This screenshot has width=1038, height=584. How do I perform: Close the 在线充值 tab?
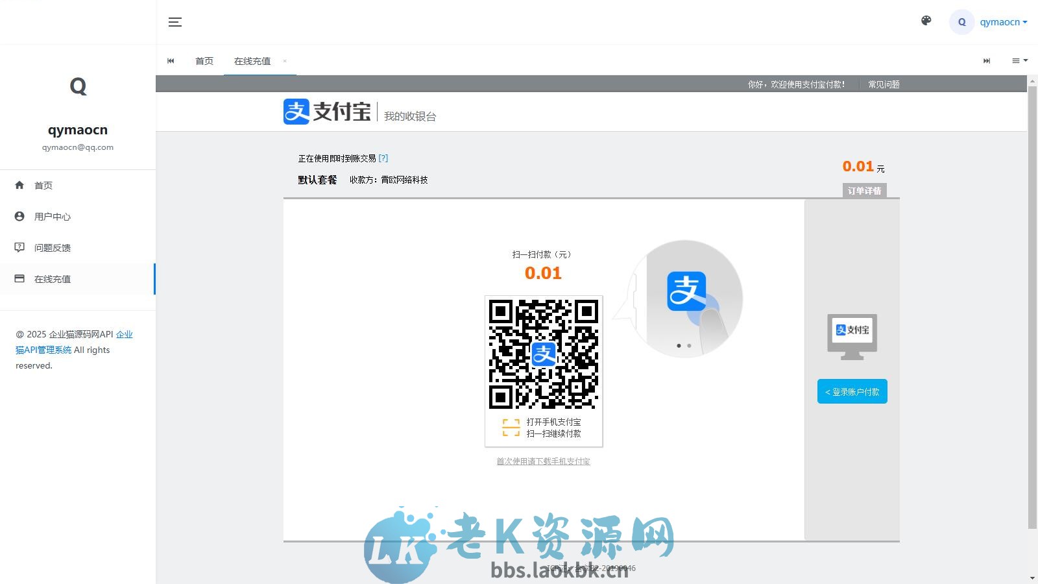click(284, 61)
